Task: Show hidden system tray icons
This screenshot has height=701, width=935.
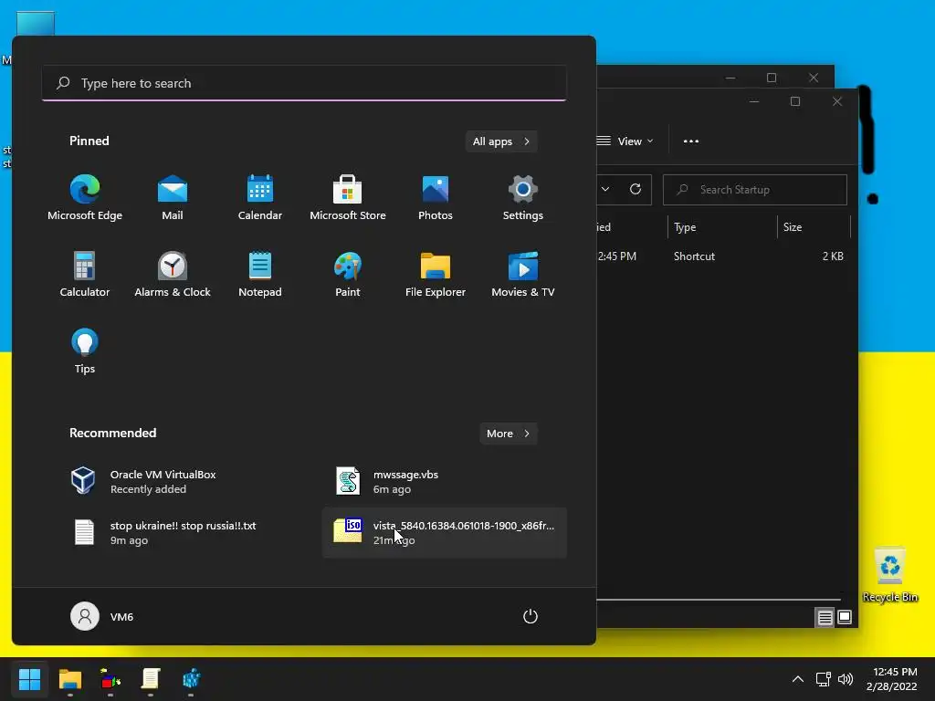Action: pos(797,679)
